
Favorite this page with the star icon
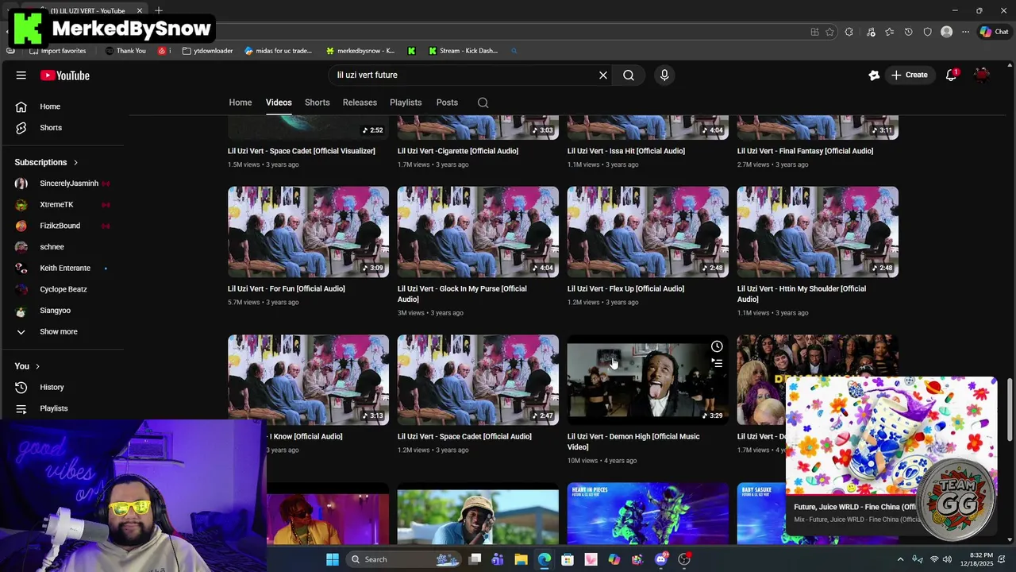tap(830, 32)
